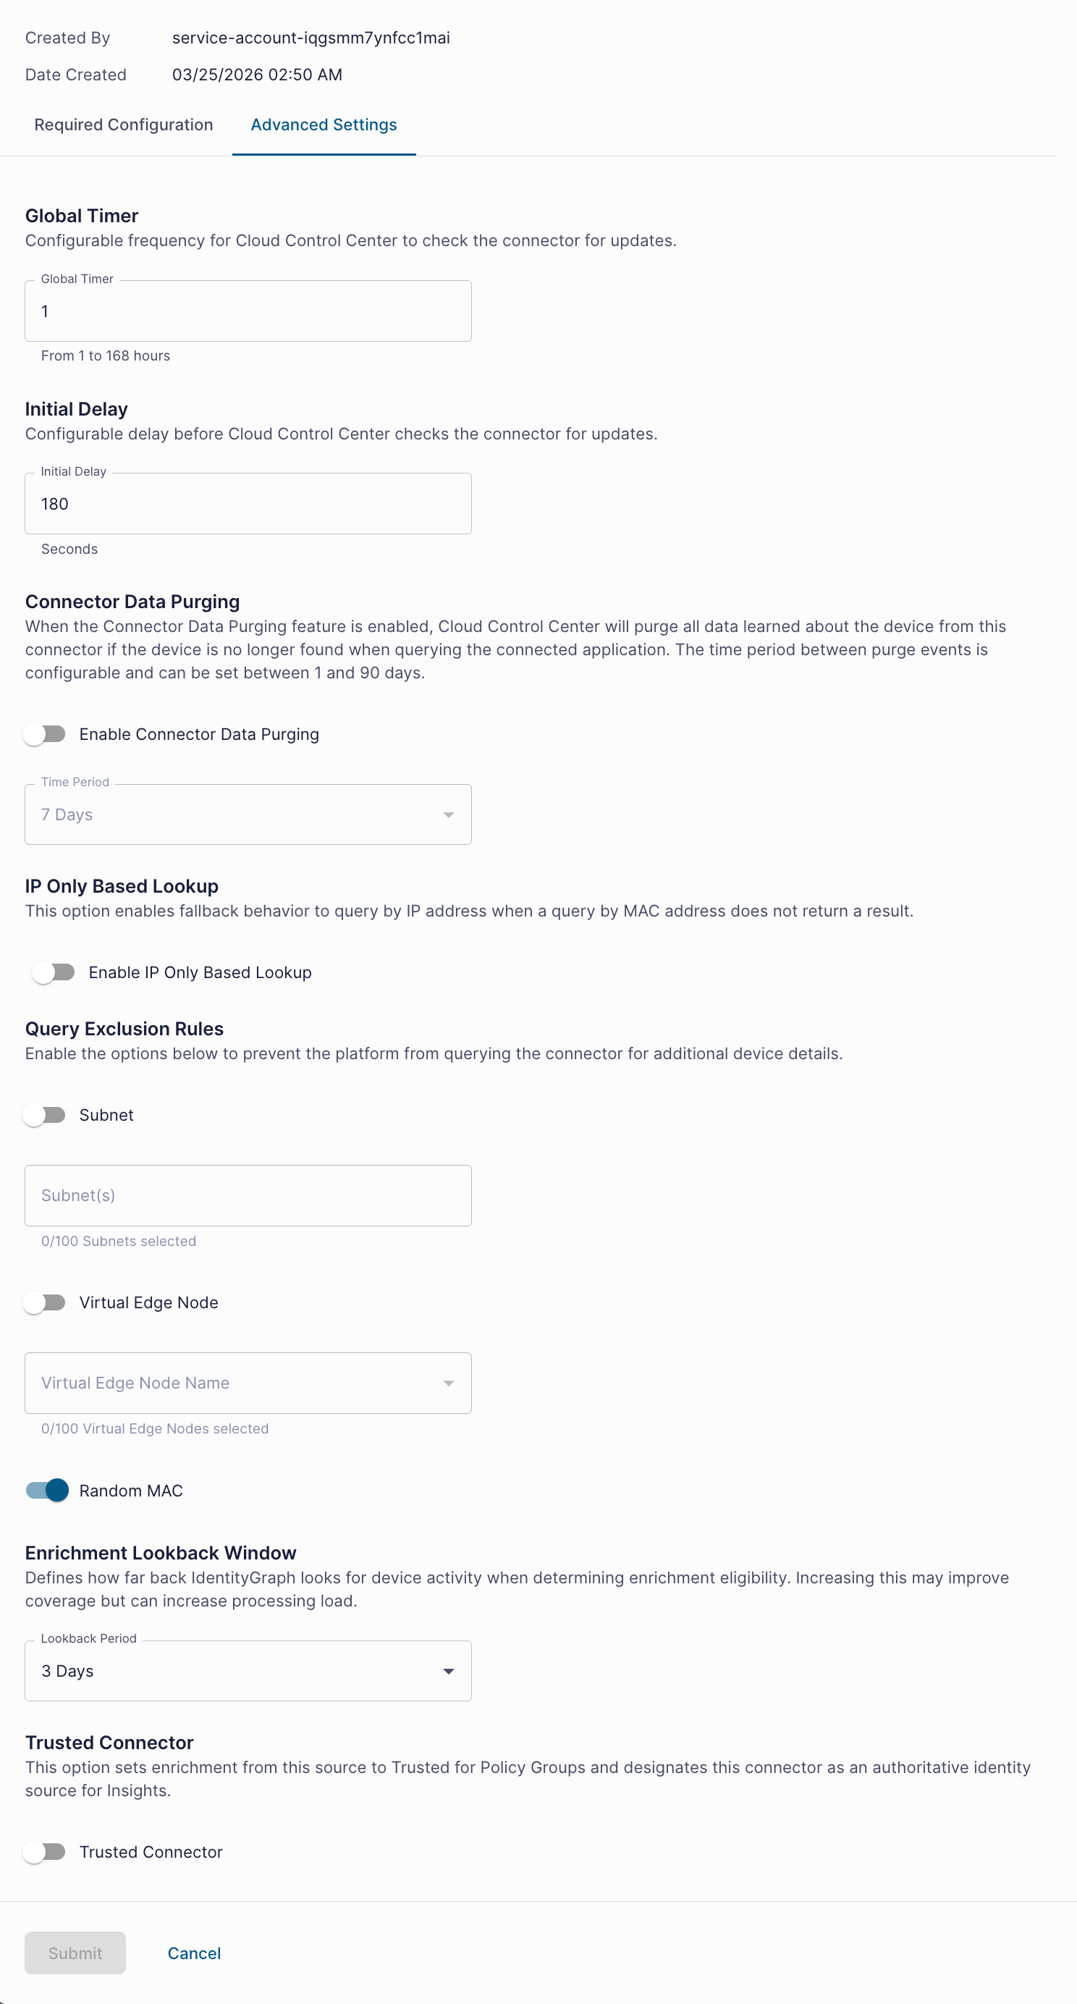Click the Random MAC label text
1077x2004 pixels.
[132, 1491]
